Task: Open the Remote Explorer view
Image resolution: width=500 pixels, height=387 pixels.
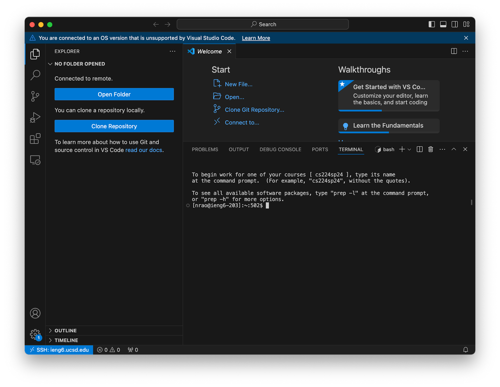Action: pyautogui.click(x=35, y=160)
